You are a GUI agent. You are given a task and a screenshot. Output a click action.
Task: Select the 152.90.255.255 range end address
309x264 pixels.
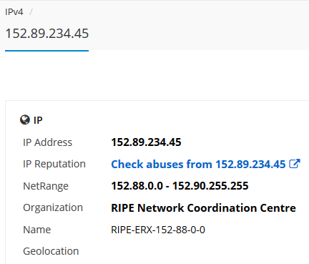(210, 186)
